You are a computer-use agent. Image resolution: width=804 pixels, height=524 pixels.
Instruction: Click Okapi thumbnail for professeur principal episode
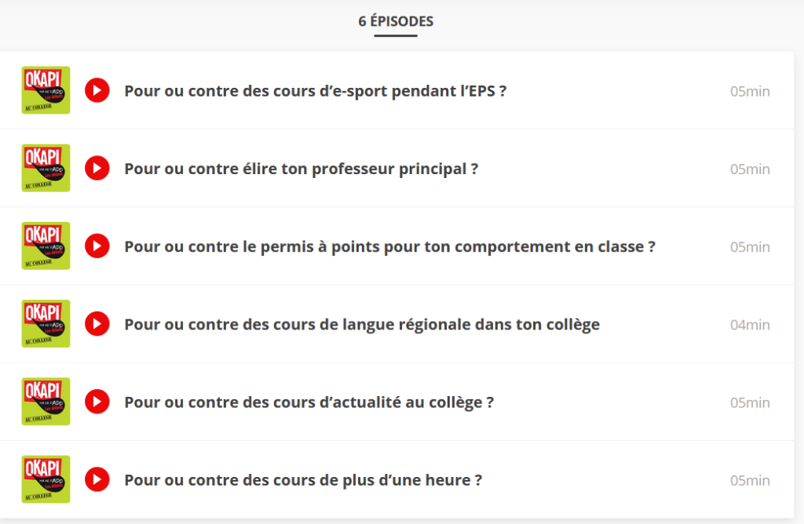(46, 168)
